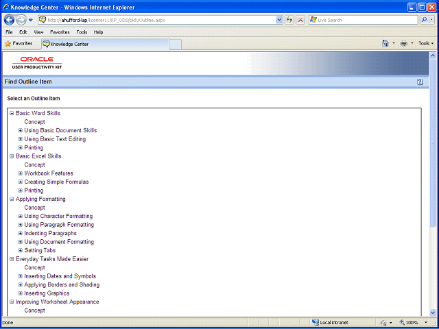Viewport: 439px width, 329px height.
Task: Click the Home page icon
Action: point(385,43)
